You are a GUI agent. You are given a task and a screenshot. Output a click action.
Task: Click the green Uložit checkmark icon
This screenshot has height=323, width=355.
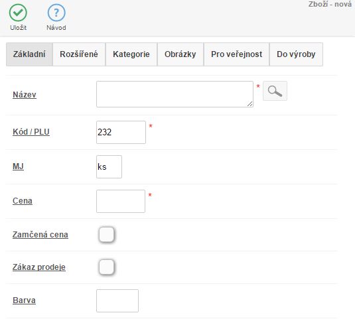pos(18,13)
